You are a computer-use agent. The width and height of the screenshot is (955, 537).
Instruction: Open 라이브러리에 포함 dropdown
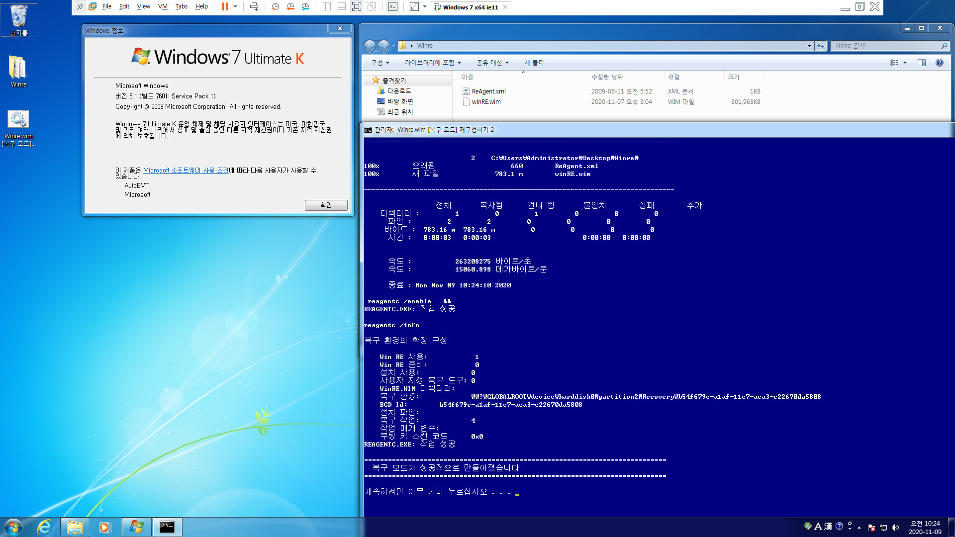(433, 63)
